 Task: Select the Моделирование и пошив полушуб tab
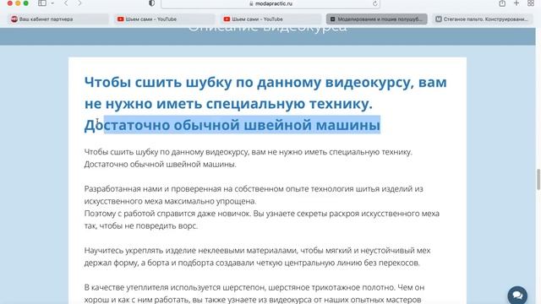[377, 19]
